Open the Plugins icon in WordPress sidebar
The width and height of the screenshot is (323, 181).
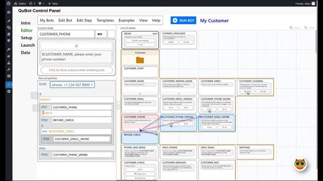click(x=9, y=56)
